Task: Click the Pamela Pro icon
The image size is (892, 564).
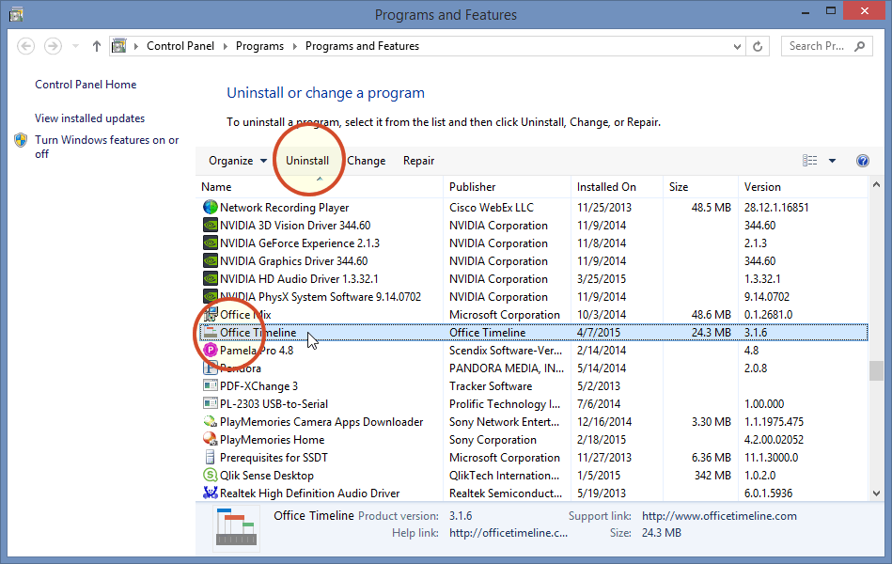Action: (x=210, y=350)
